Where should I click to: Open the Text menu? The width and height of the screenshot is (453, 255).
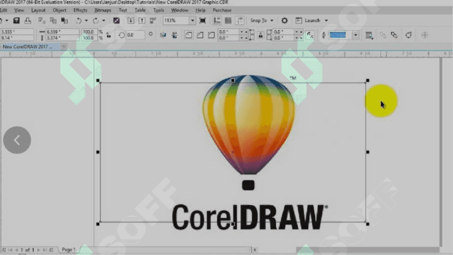tap(123, 10)
